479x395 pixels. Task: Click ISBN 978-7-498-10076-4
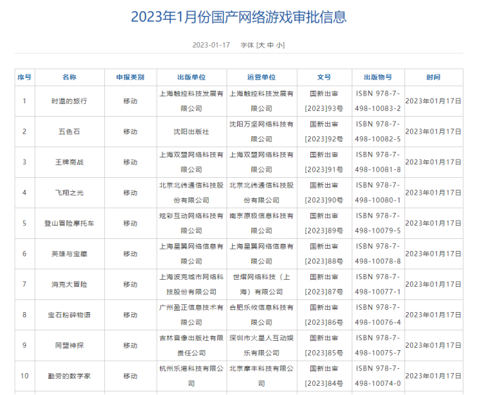378,315
